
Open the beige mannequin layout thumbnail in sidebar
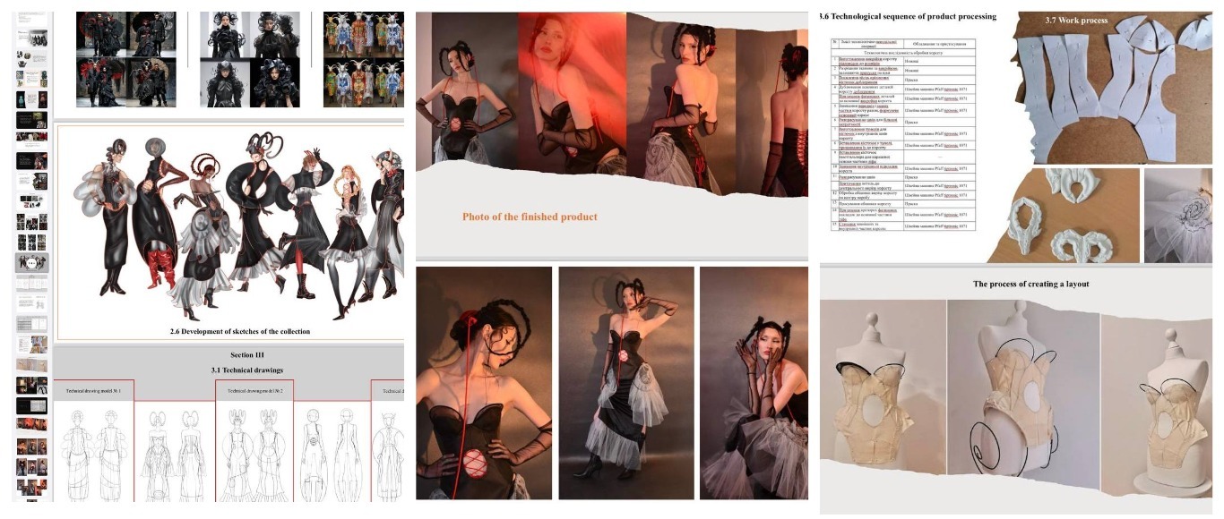[x=31, y=367]
